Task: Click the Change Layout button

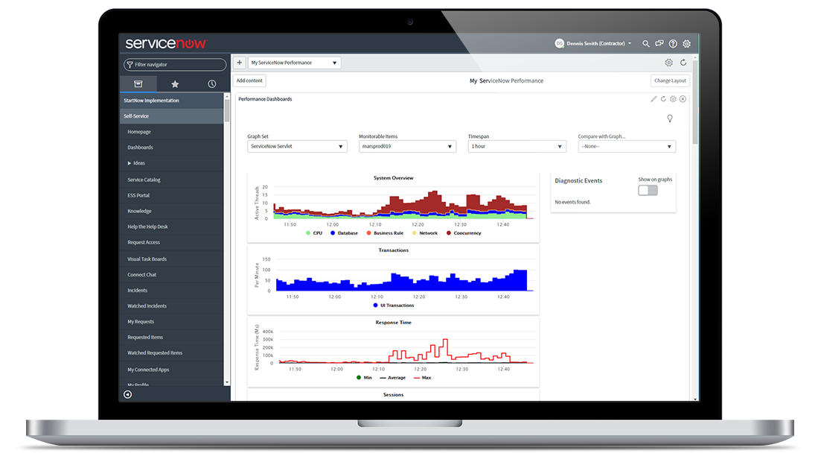Action: tap(669, 80)
